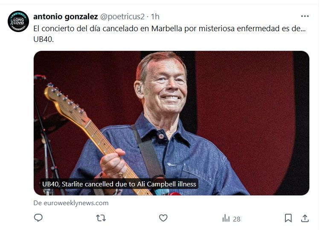Click the guitar headstock in the photo
This screenshot has width=320, height=230.
tap(64, 100)
